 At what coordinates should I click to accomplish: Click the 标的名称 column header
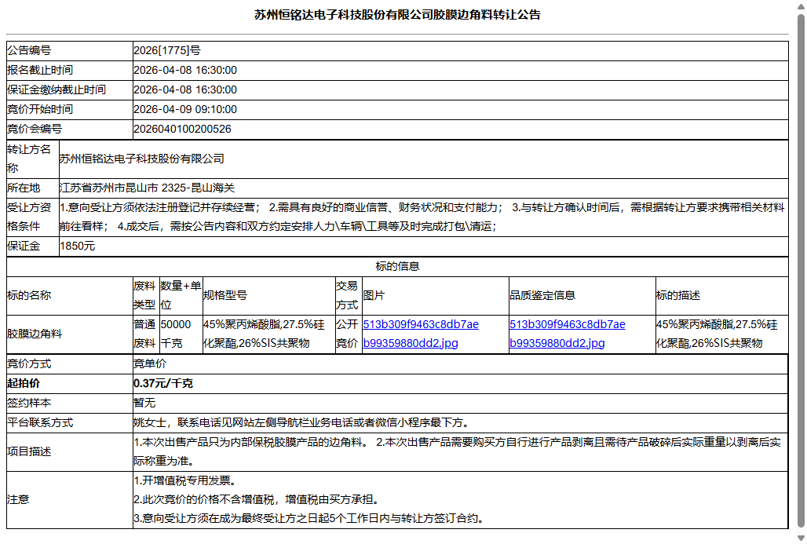tap(70, 295)
